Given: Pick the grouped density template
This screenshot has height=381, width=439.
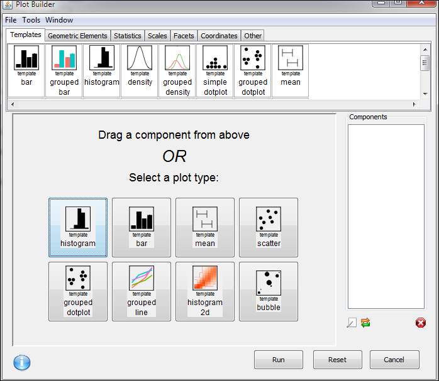Looking at the screenshot, I should tap(177, 70).
